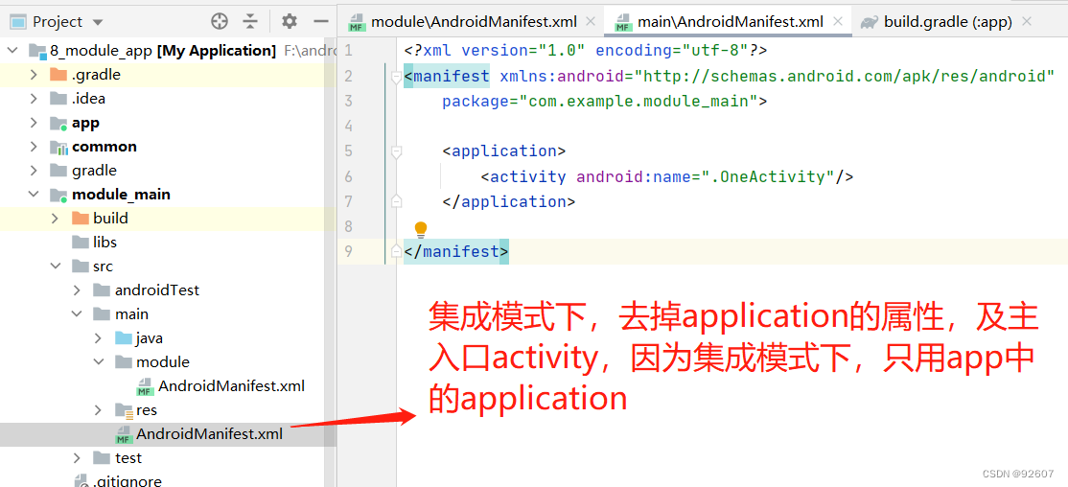Expand the .gradle folder
This screenshot has height=487, width=1068.
click(x=34, y=74)
